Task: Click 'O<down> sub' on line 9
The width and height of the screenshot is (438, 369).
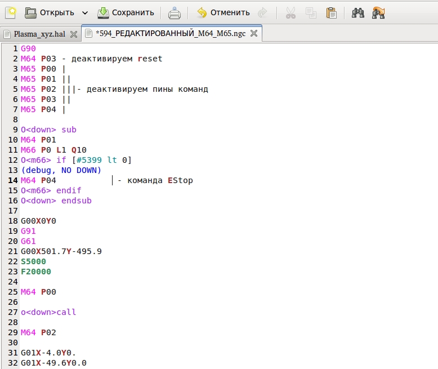Action: pyautogui.click(x=48, y=130)
